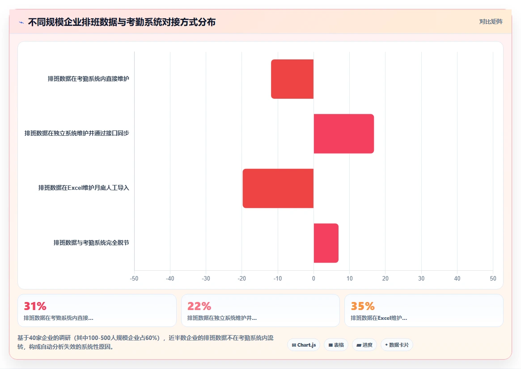Click the bar for 排班数据与考勤系统完全脱节

[326, 243]
